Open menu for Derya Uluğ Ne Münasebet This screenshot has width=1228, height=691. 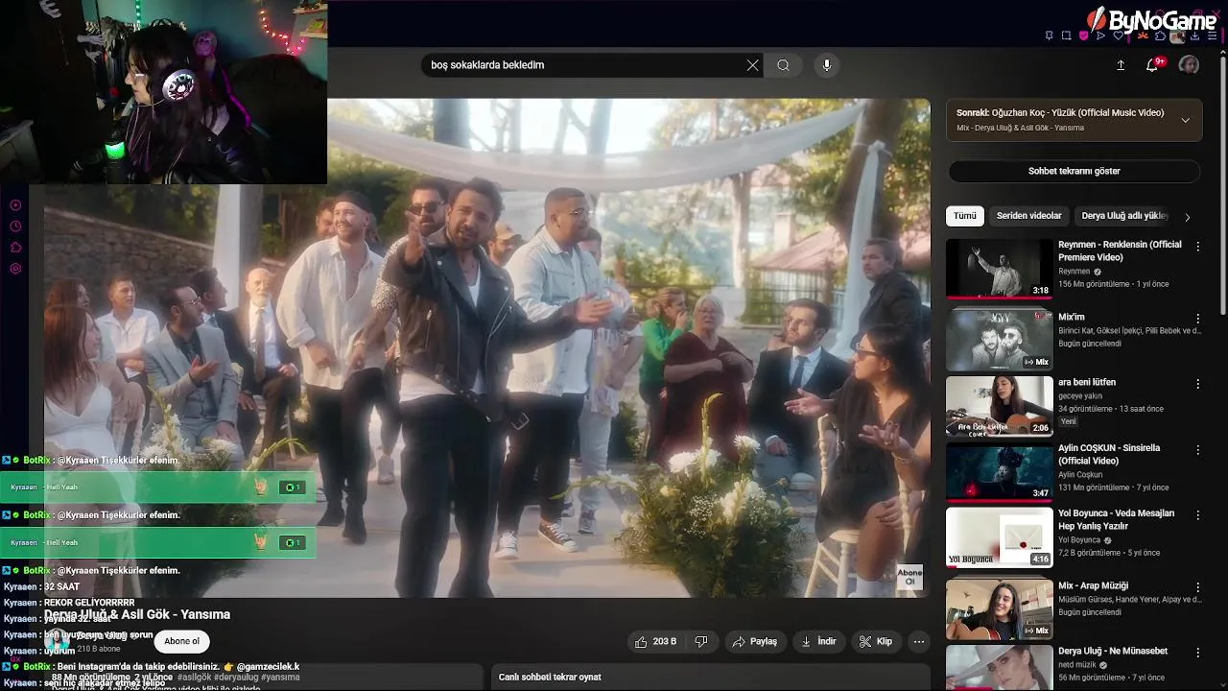tap(1197, 652)
